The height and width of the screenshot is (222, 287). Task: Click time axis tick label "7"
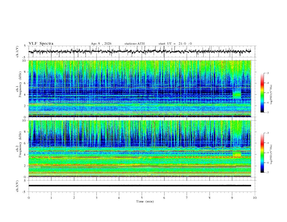187,198
